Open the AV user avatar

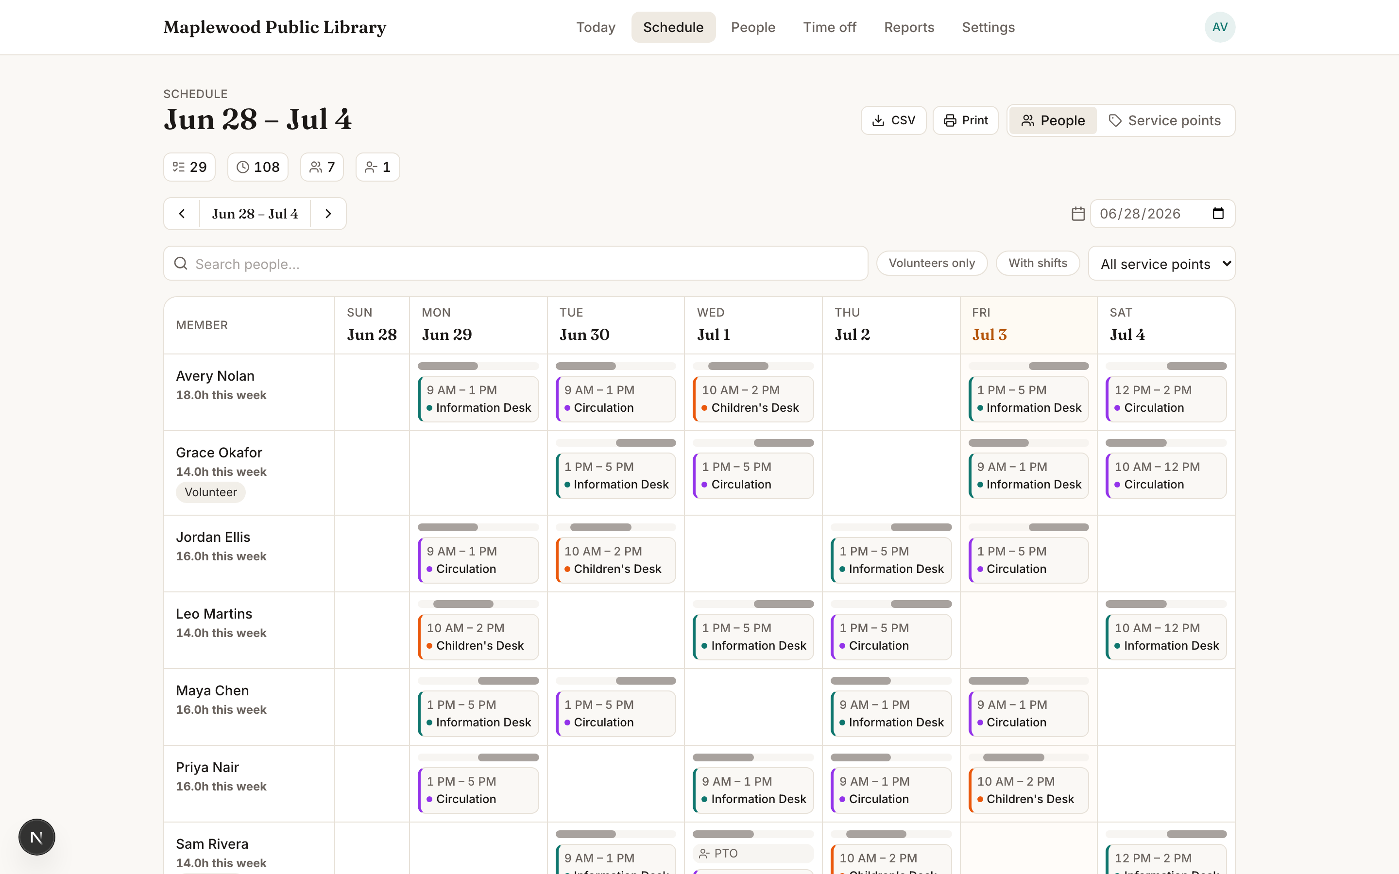tap(1220, 27)
